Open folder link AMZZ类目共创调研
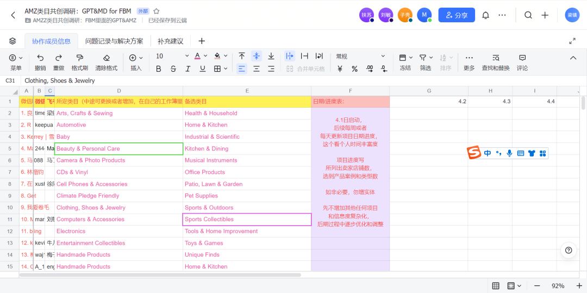587x293 pixels. (81, 21)
